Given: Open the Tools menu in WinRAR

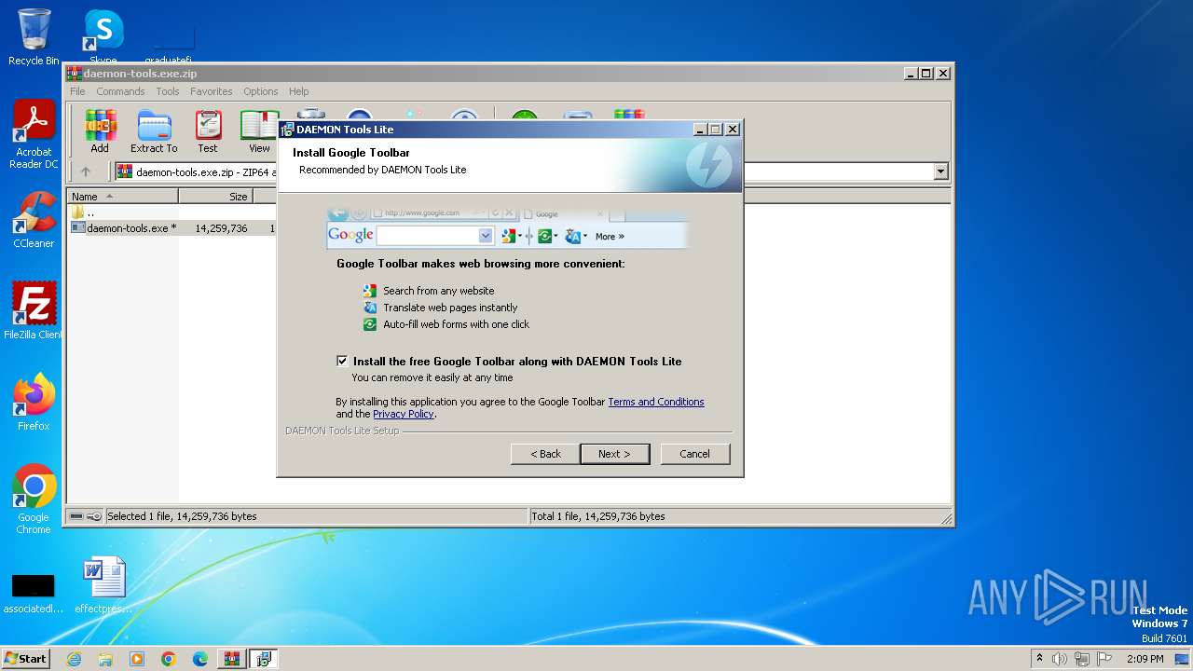Looking at the screenshot, I should (168, 91).
